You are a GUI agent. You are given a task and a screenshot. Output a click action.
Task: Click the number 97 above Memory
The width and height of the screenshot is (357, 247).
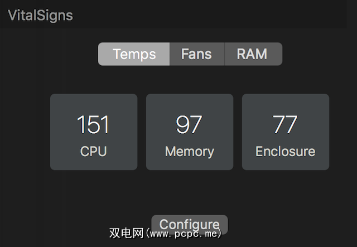tap(189, 125)
